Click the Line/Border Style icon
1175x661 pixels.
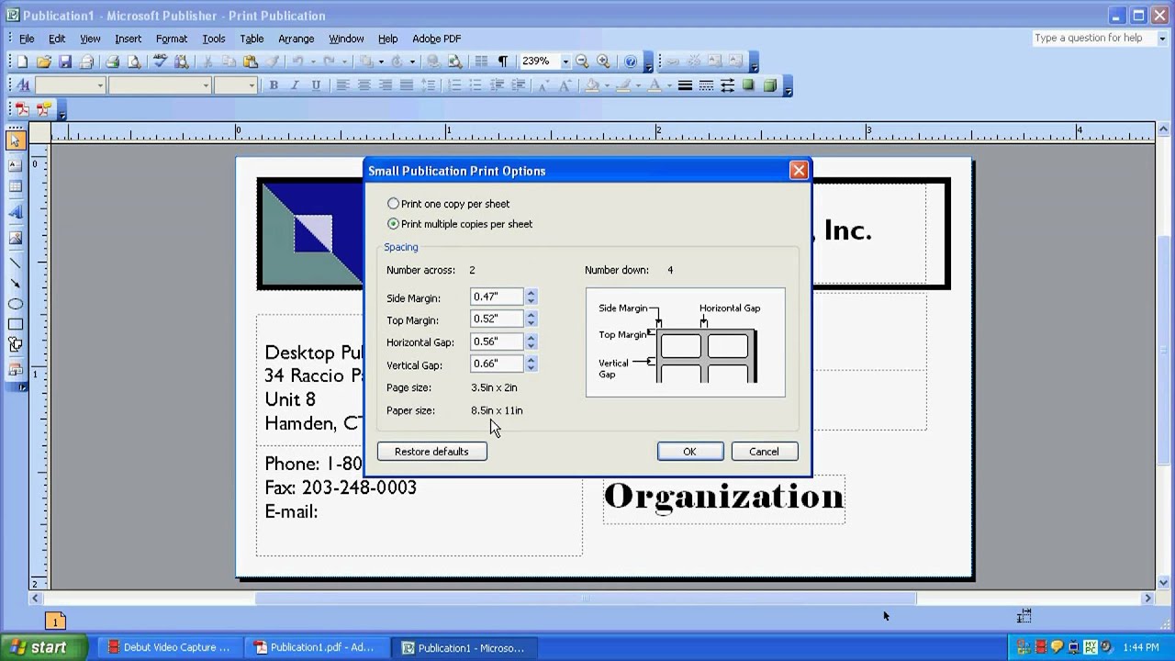[x=685, y=85]
